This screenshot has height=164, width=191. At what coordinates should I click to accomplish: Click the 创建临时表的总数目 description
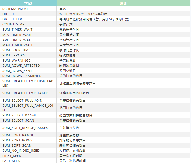point(74,93)
